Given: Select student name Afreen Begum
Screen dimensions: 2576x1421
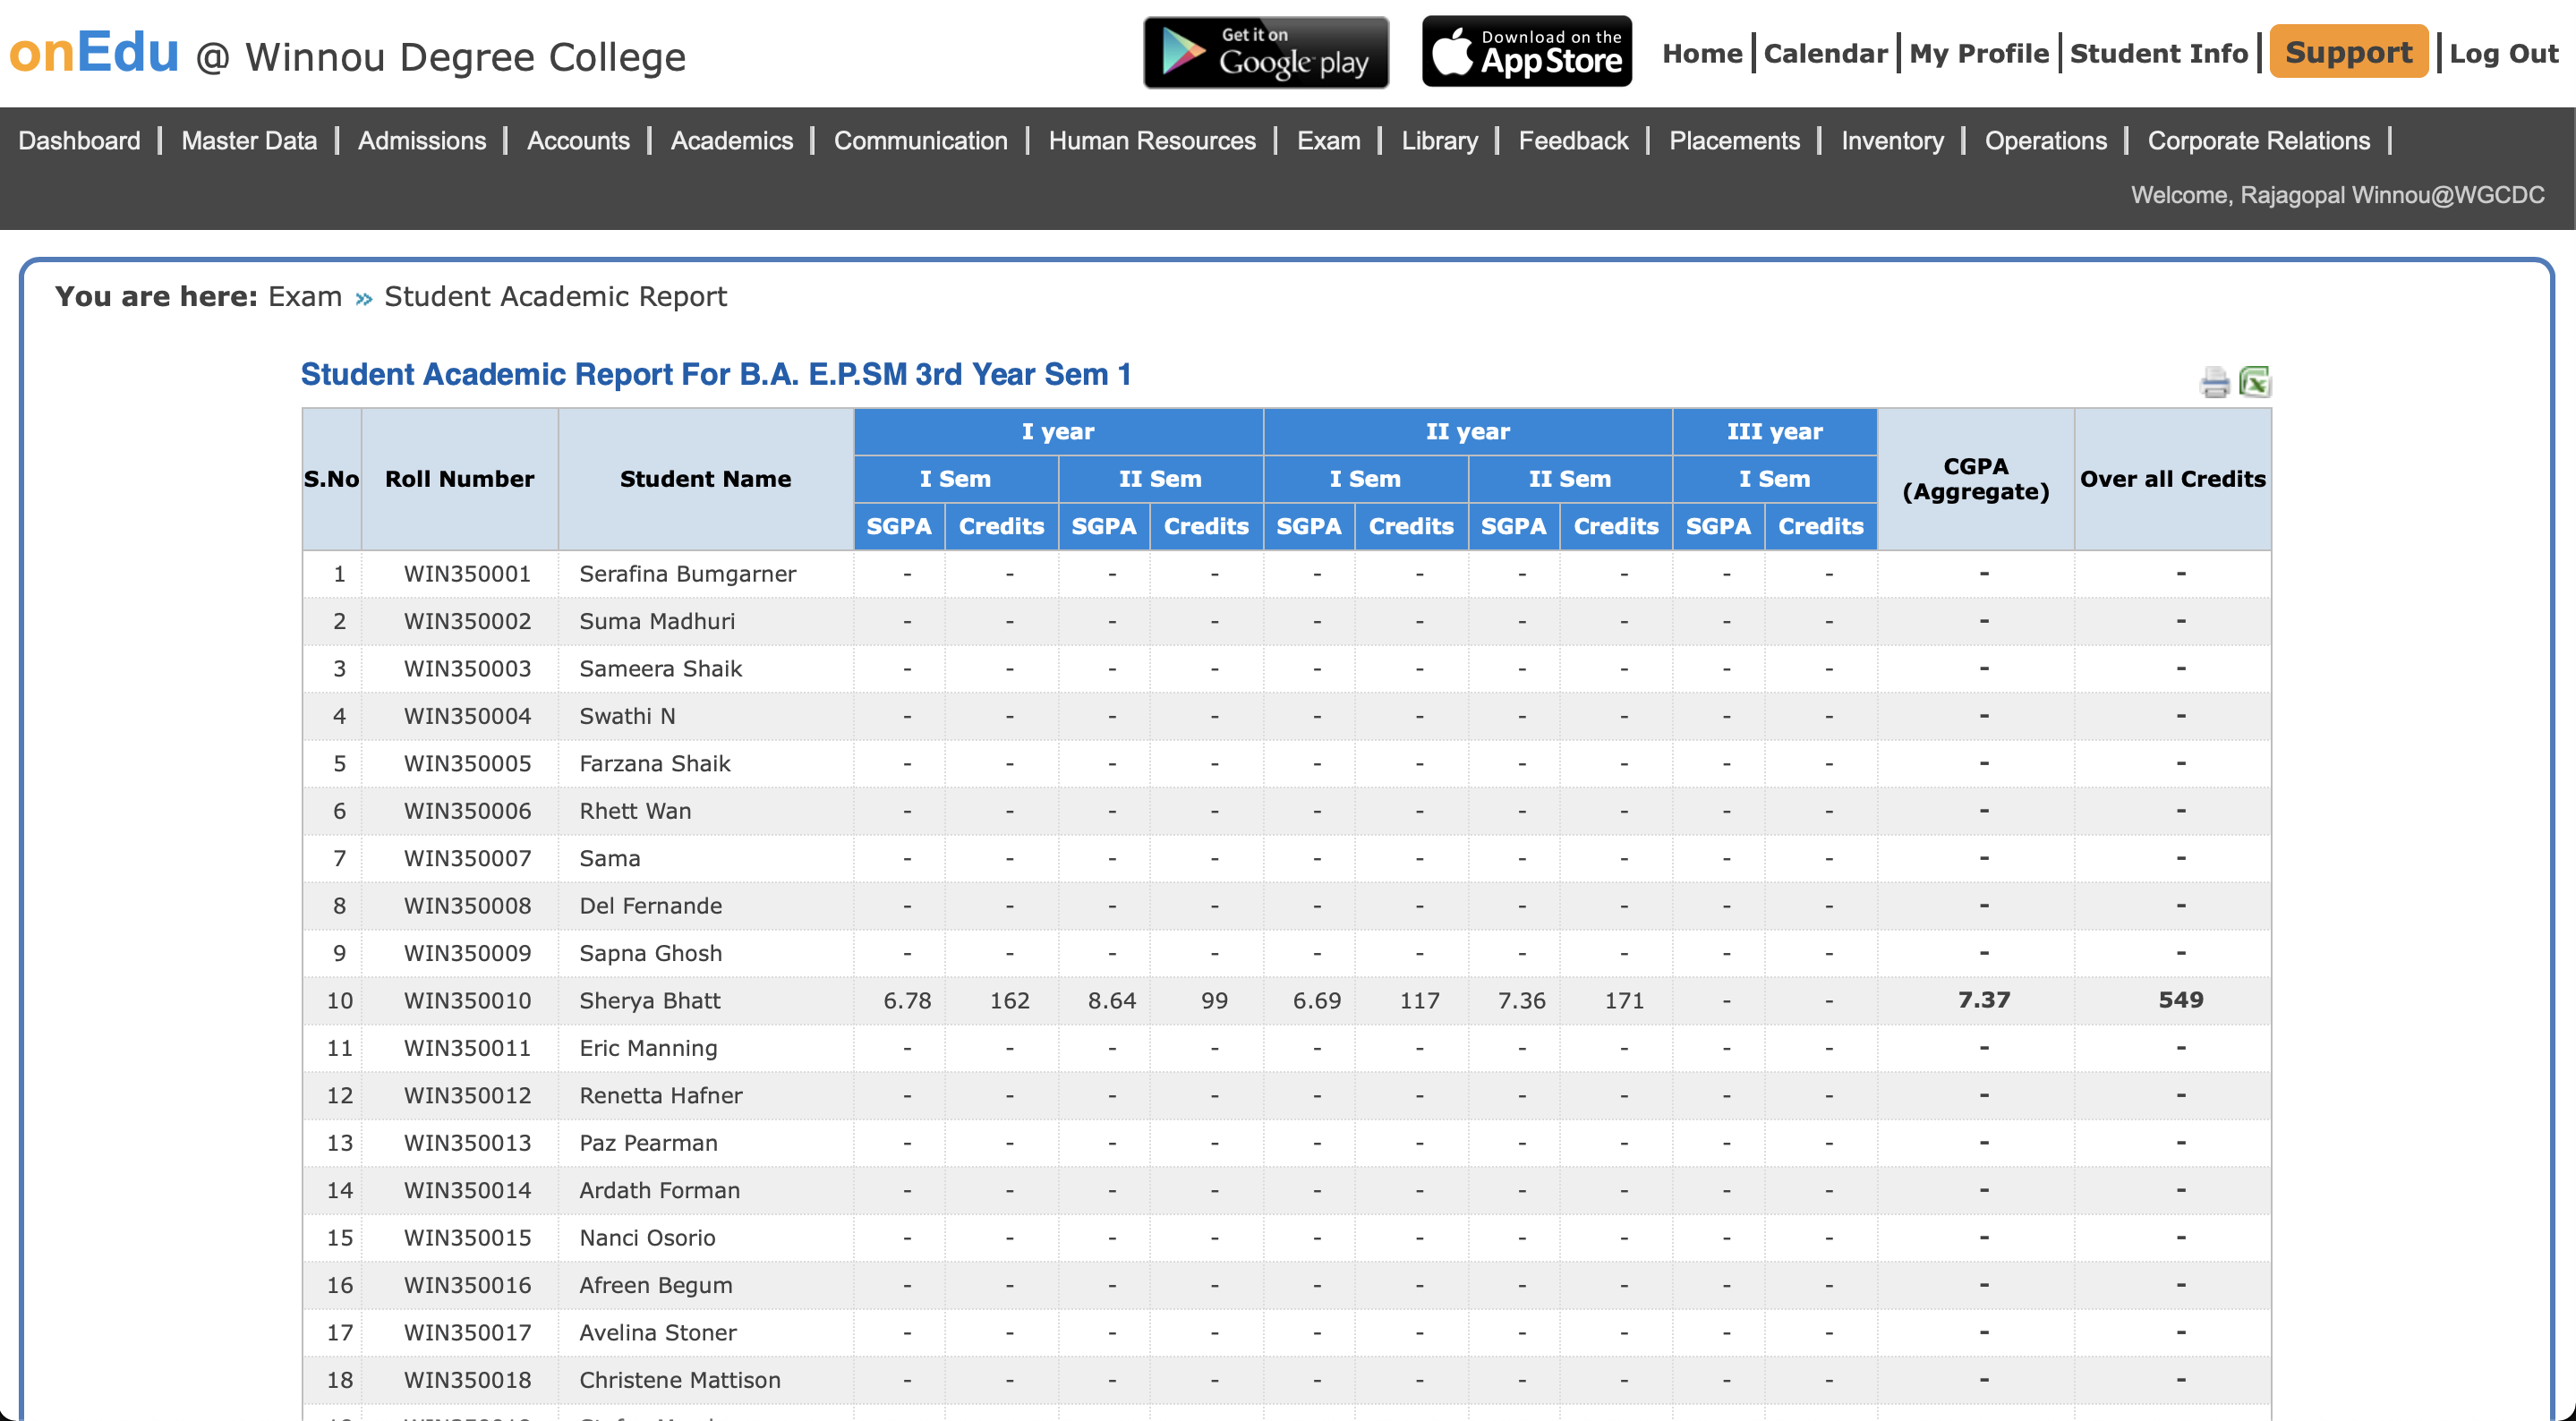Looking at the screenshot, I should point(656,1286).
